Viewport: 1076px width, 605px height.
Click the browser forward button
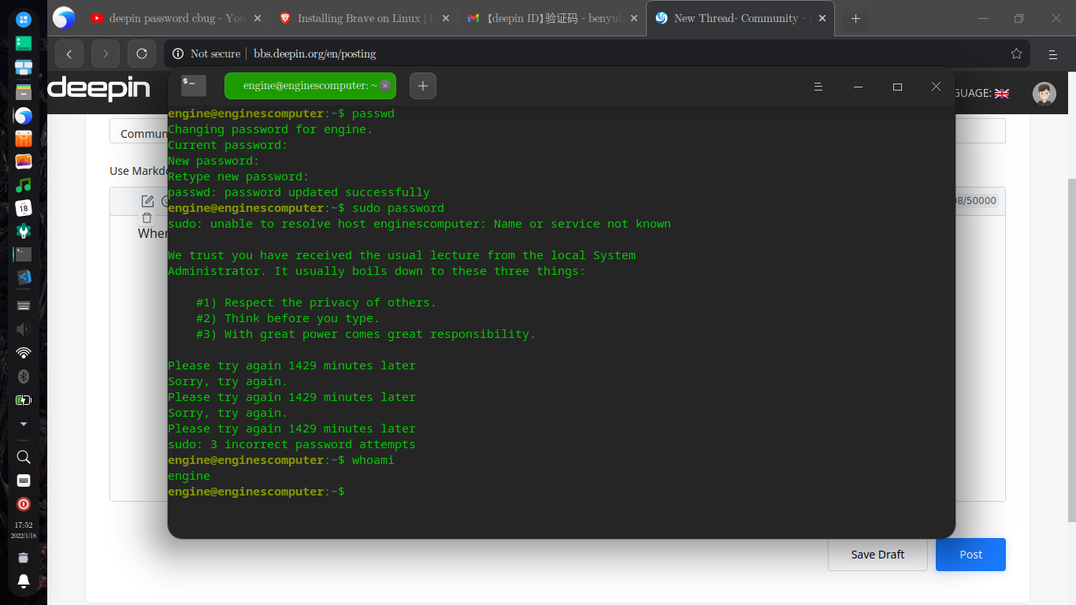[106, 54]
